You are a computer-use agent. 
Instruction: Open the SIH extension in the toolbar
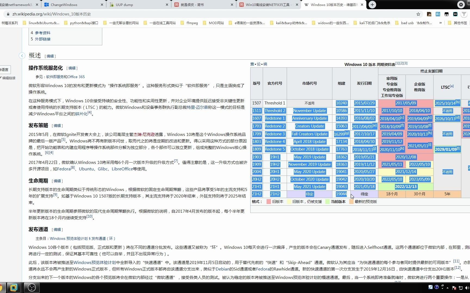(x=455, y=14)
